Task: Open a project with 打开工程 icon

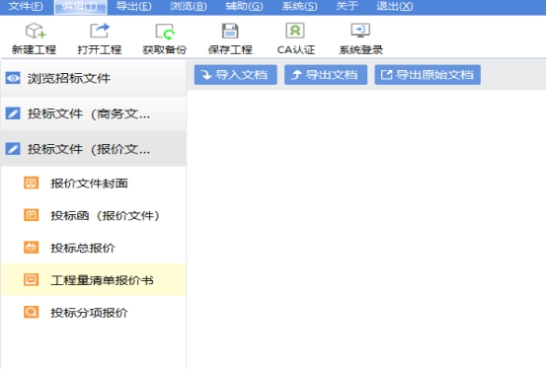Action: pyautogui.click(x=100, y=31)
